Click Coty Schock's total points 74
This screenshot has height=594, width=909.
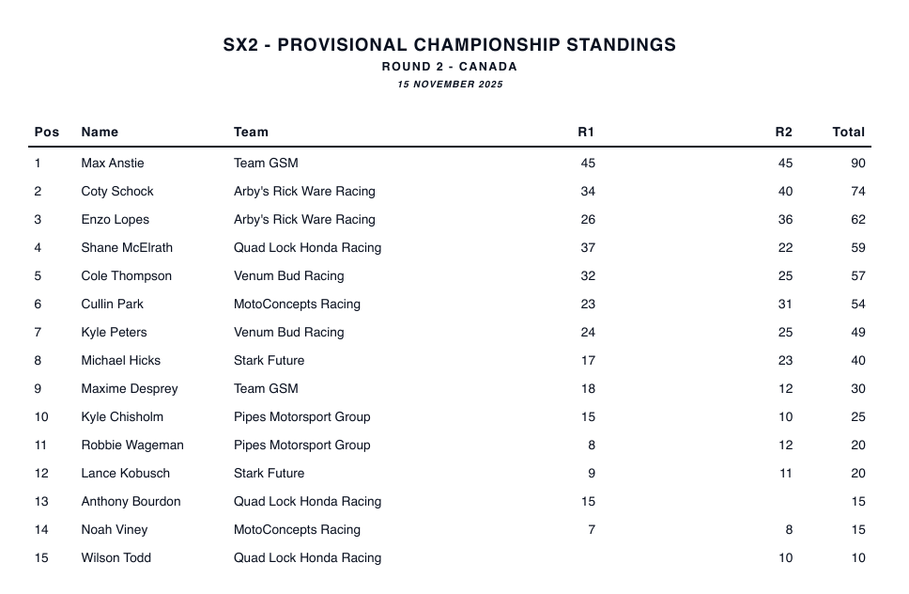tap(857, 192)
